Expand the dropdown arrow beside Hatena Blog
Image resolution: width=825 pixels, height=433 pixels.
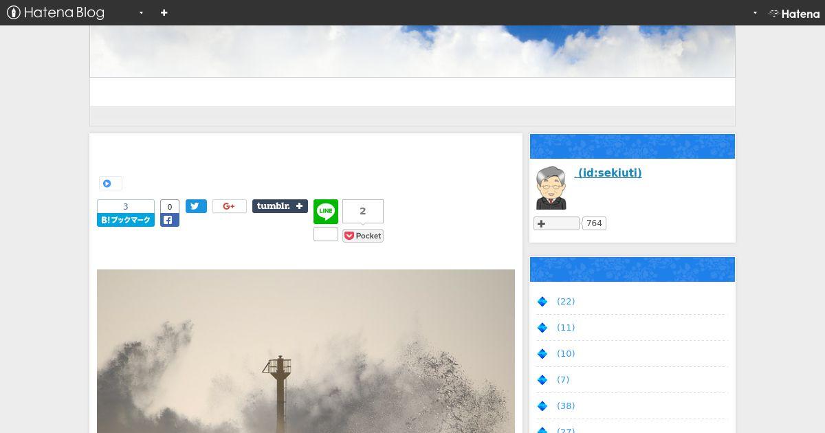tap(141, 12)
